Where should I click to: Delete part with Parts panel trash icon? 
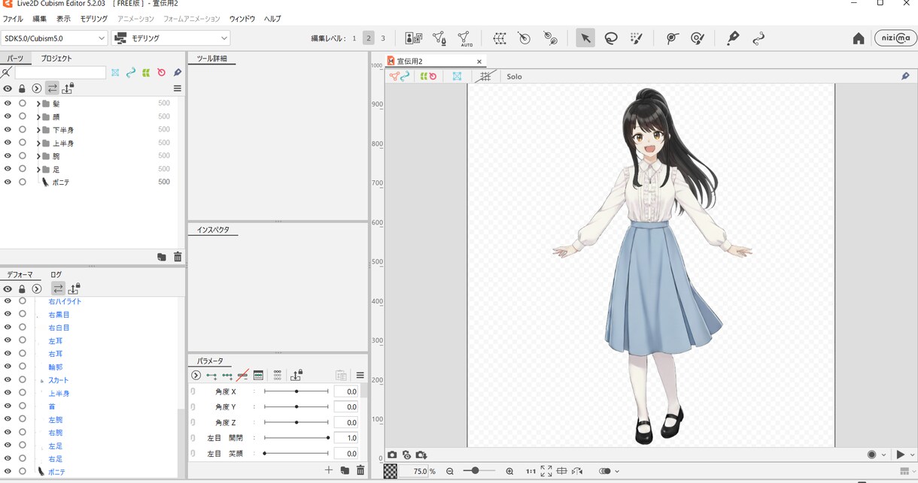coord(178,257)
